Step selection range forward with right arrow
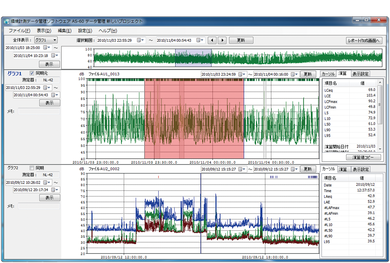390x263 pixels. 222,40
